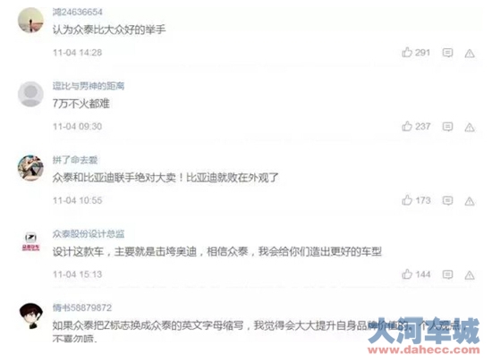Open username 众泰股份设计总监
Screen dimensions: 492x362
(x=89, y=234)
